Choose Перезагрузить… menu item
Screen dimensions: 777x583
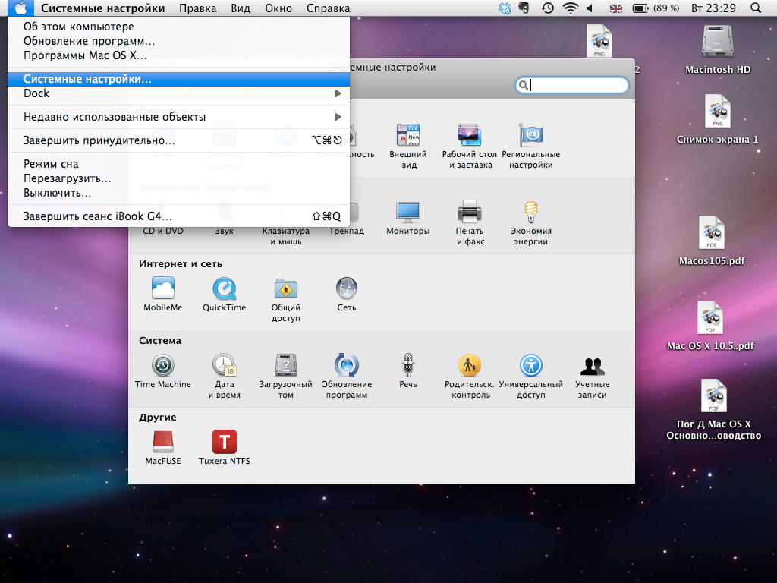tap(179, 178)
